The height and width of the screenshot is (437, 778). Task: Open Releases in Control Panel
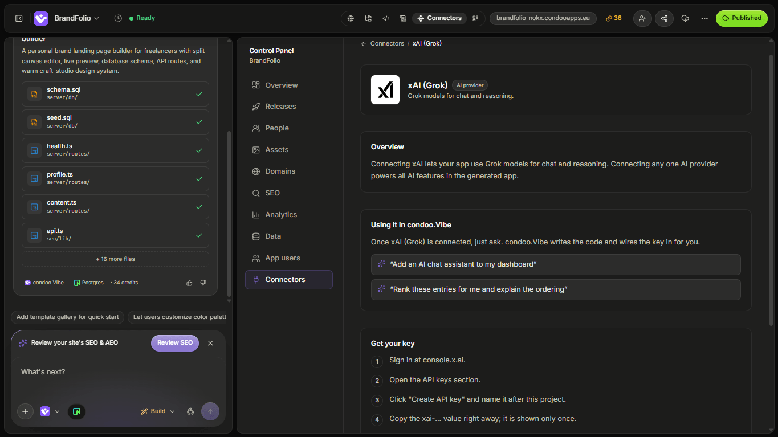[289, 107]
